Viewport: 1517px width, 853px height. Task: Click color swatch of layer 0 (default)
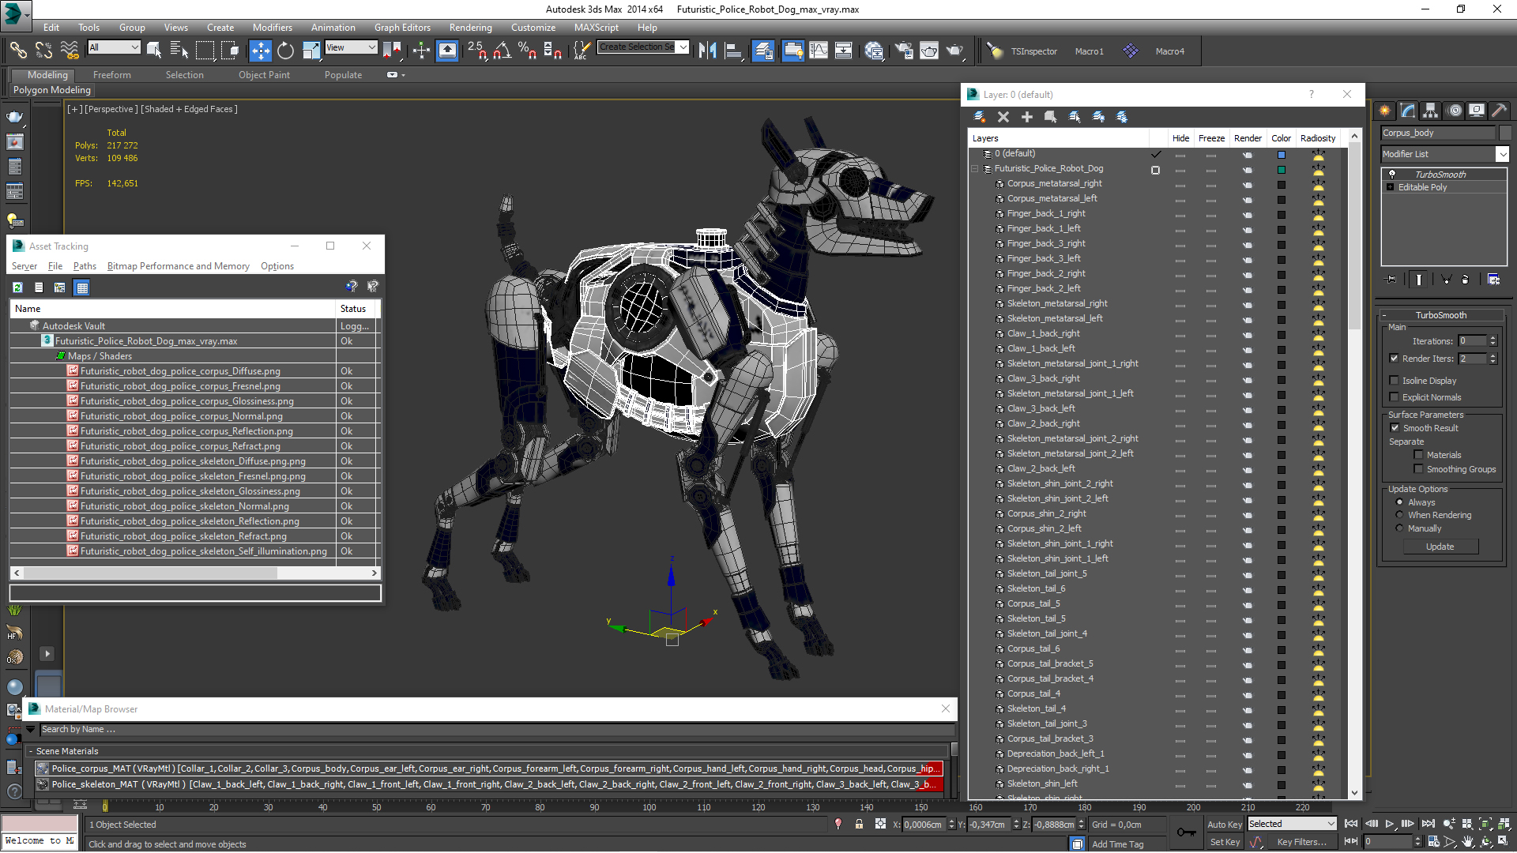click(x=1282, y=155)
